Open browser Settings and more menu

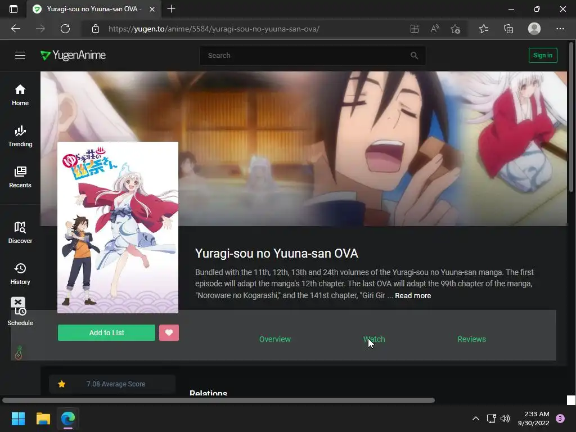pos(560,29)
